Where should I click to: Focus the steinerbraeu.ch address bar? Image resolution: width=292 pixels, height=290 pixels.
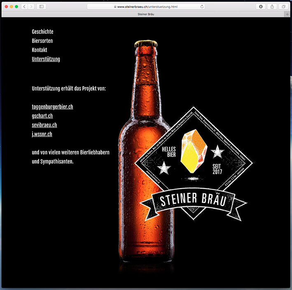146,7
